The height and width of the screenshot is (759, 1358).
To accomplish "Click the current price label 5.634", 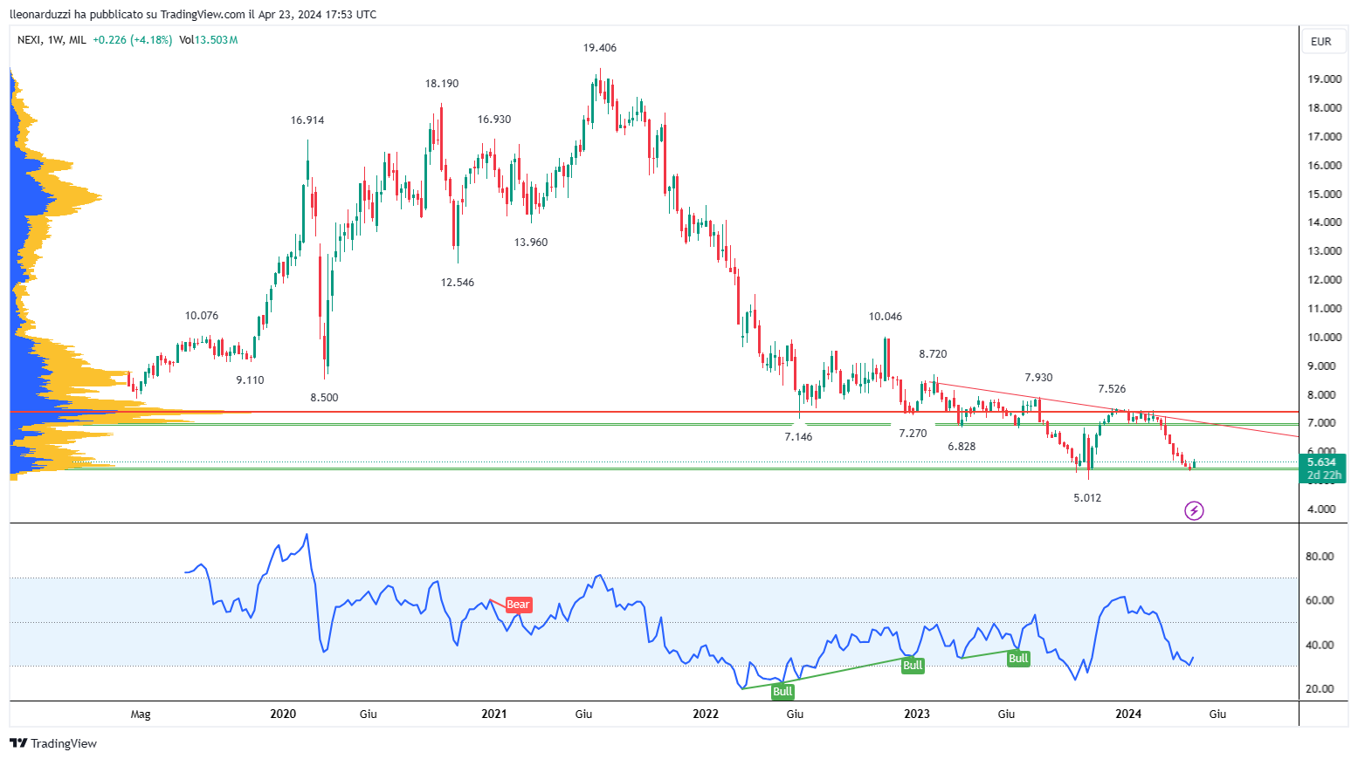I will [1322, 462].
